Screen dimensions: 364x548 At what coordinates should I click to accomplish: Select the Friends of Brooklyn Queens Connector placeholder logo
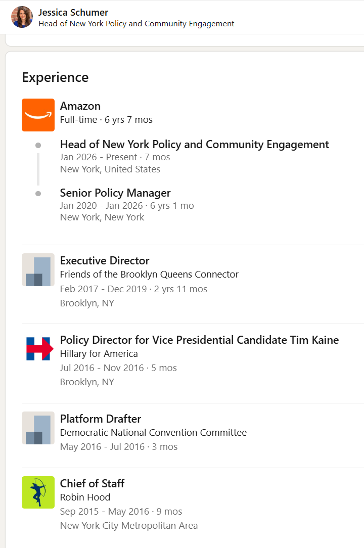coord(38,270)
